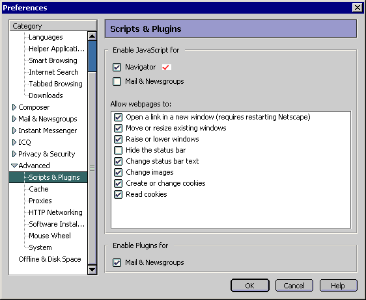Screen dimensions: 366x300
Task: Select Tabbed Browsing category
Action: [x=55, y=84]
